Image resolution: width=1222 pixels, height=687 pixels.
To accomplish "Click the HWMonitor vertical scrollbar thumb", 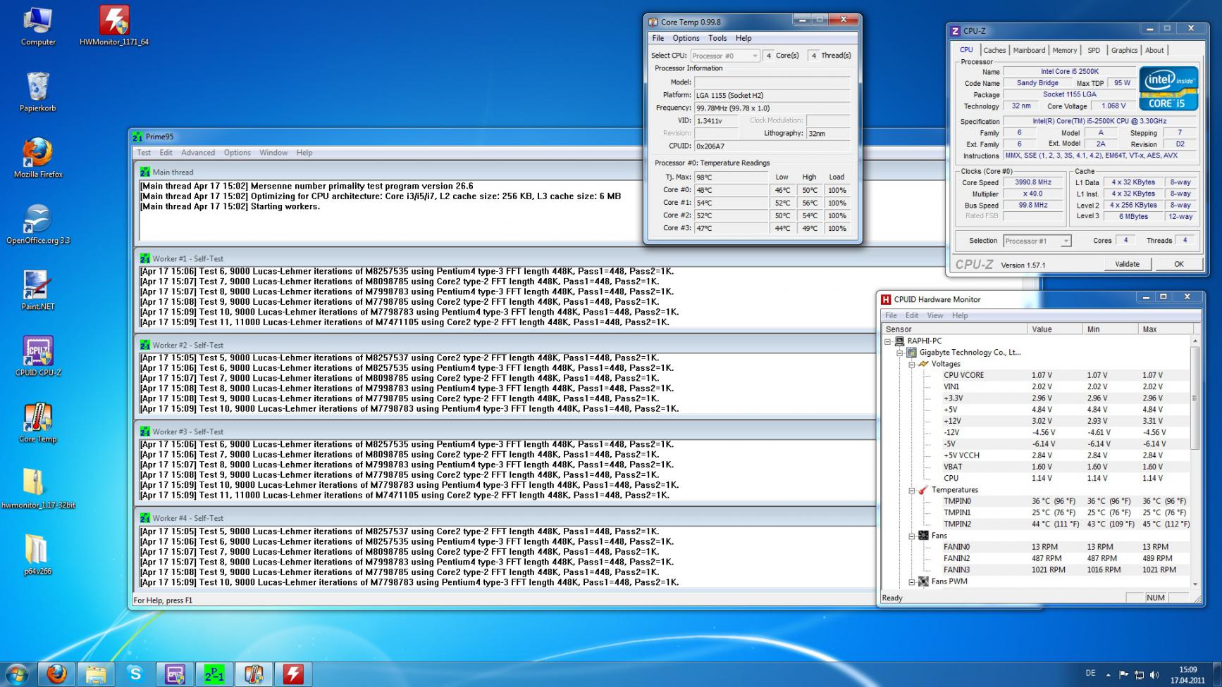I will 1194,398.
